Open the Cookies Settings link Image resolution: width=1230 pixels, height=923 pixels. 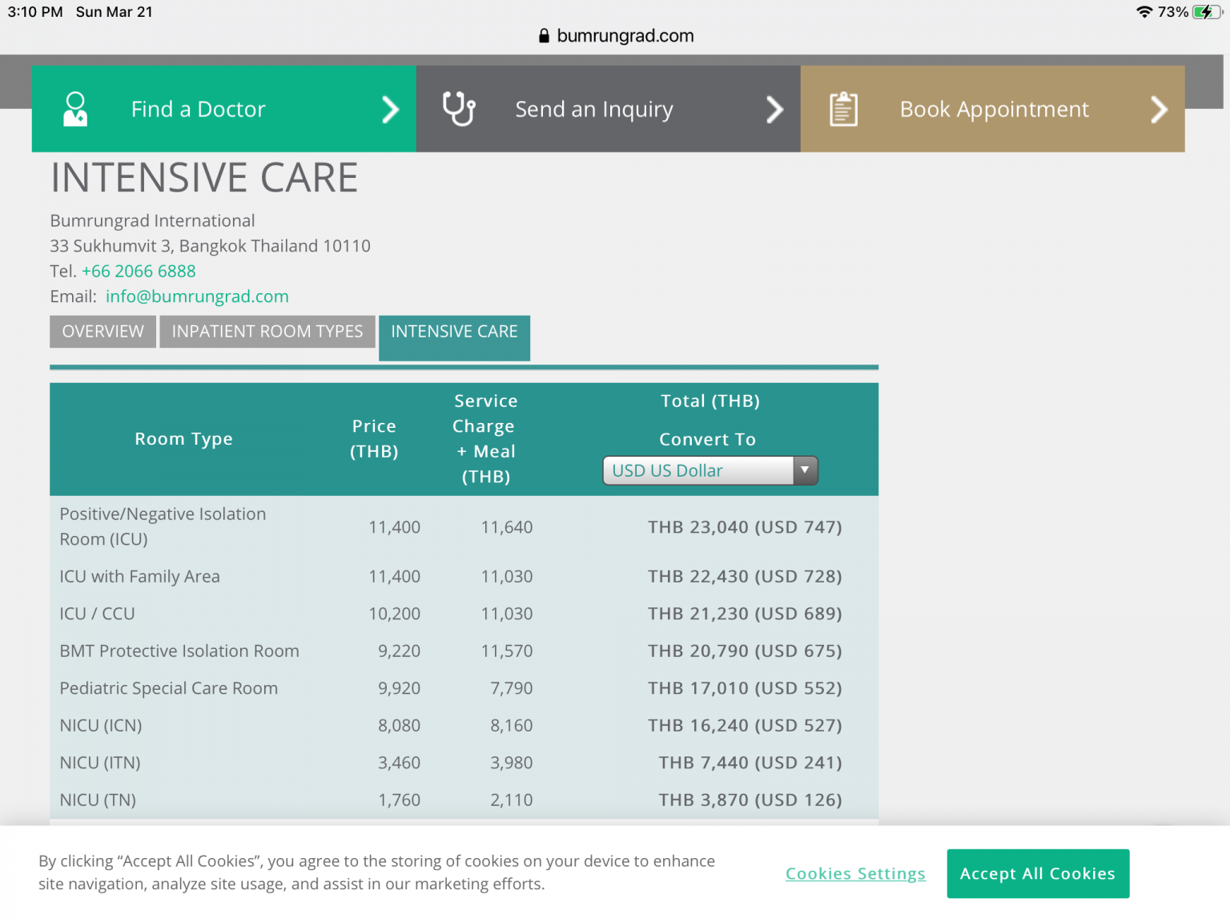855,873
